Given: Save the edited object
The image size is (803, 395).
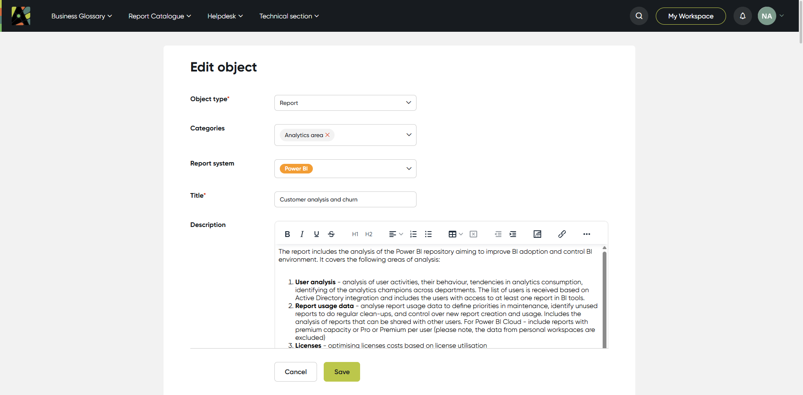Looking at the screenshot, I should [342, 372].
